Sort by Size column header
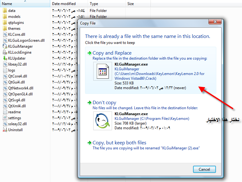242x182 pixels. click(138, 3)
